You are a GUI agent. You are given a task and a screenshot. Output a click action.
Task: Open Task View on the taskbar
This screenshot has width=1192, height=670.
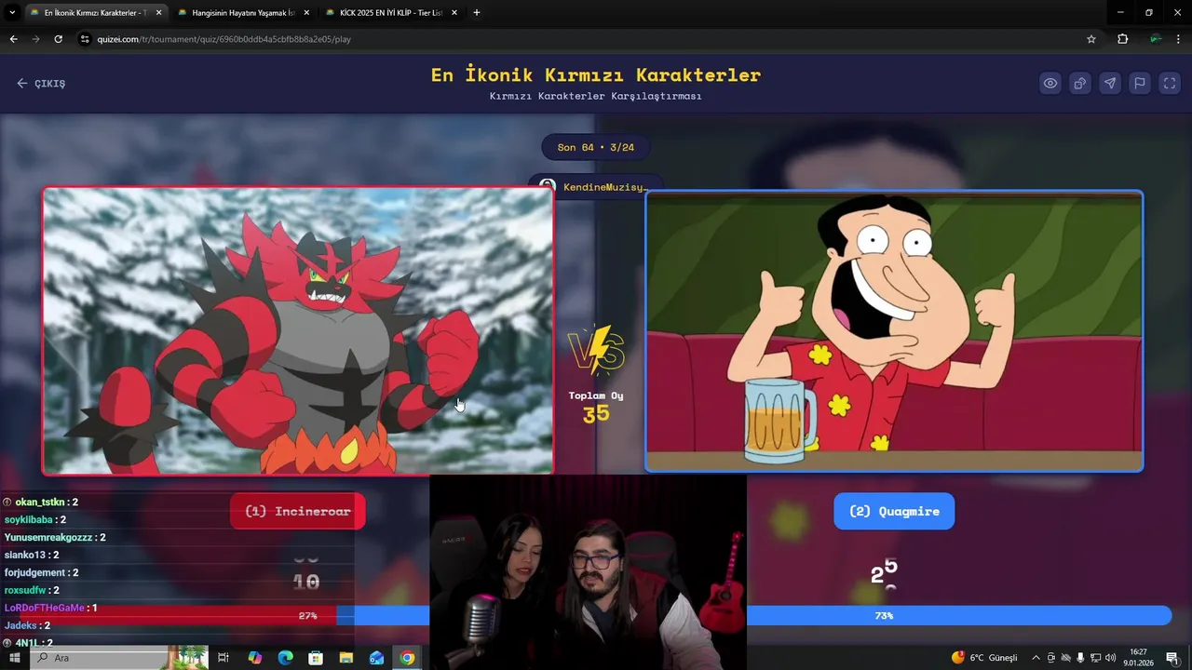pyautogui.click(x=223, y=658)
